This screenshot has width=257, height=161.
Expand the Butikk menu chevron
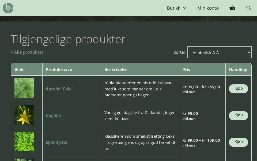click(x=184, y=8)
